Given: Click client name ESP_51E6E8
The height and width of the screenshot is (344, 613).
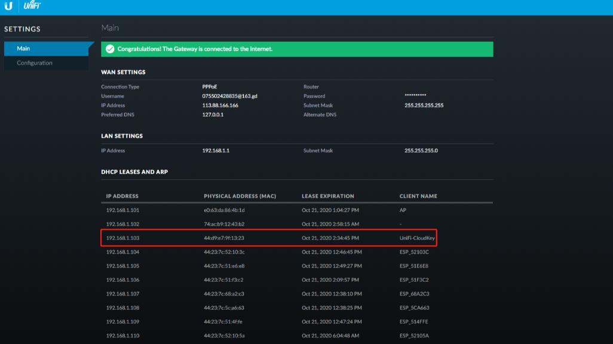Looking at the screenshot, I should click(x=413, y=266).
